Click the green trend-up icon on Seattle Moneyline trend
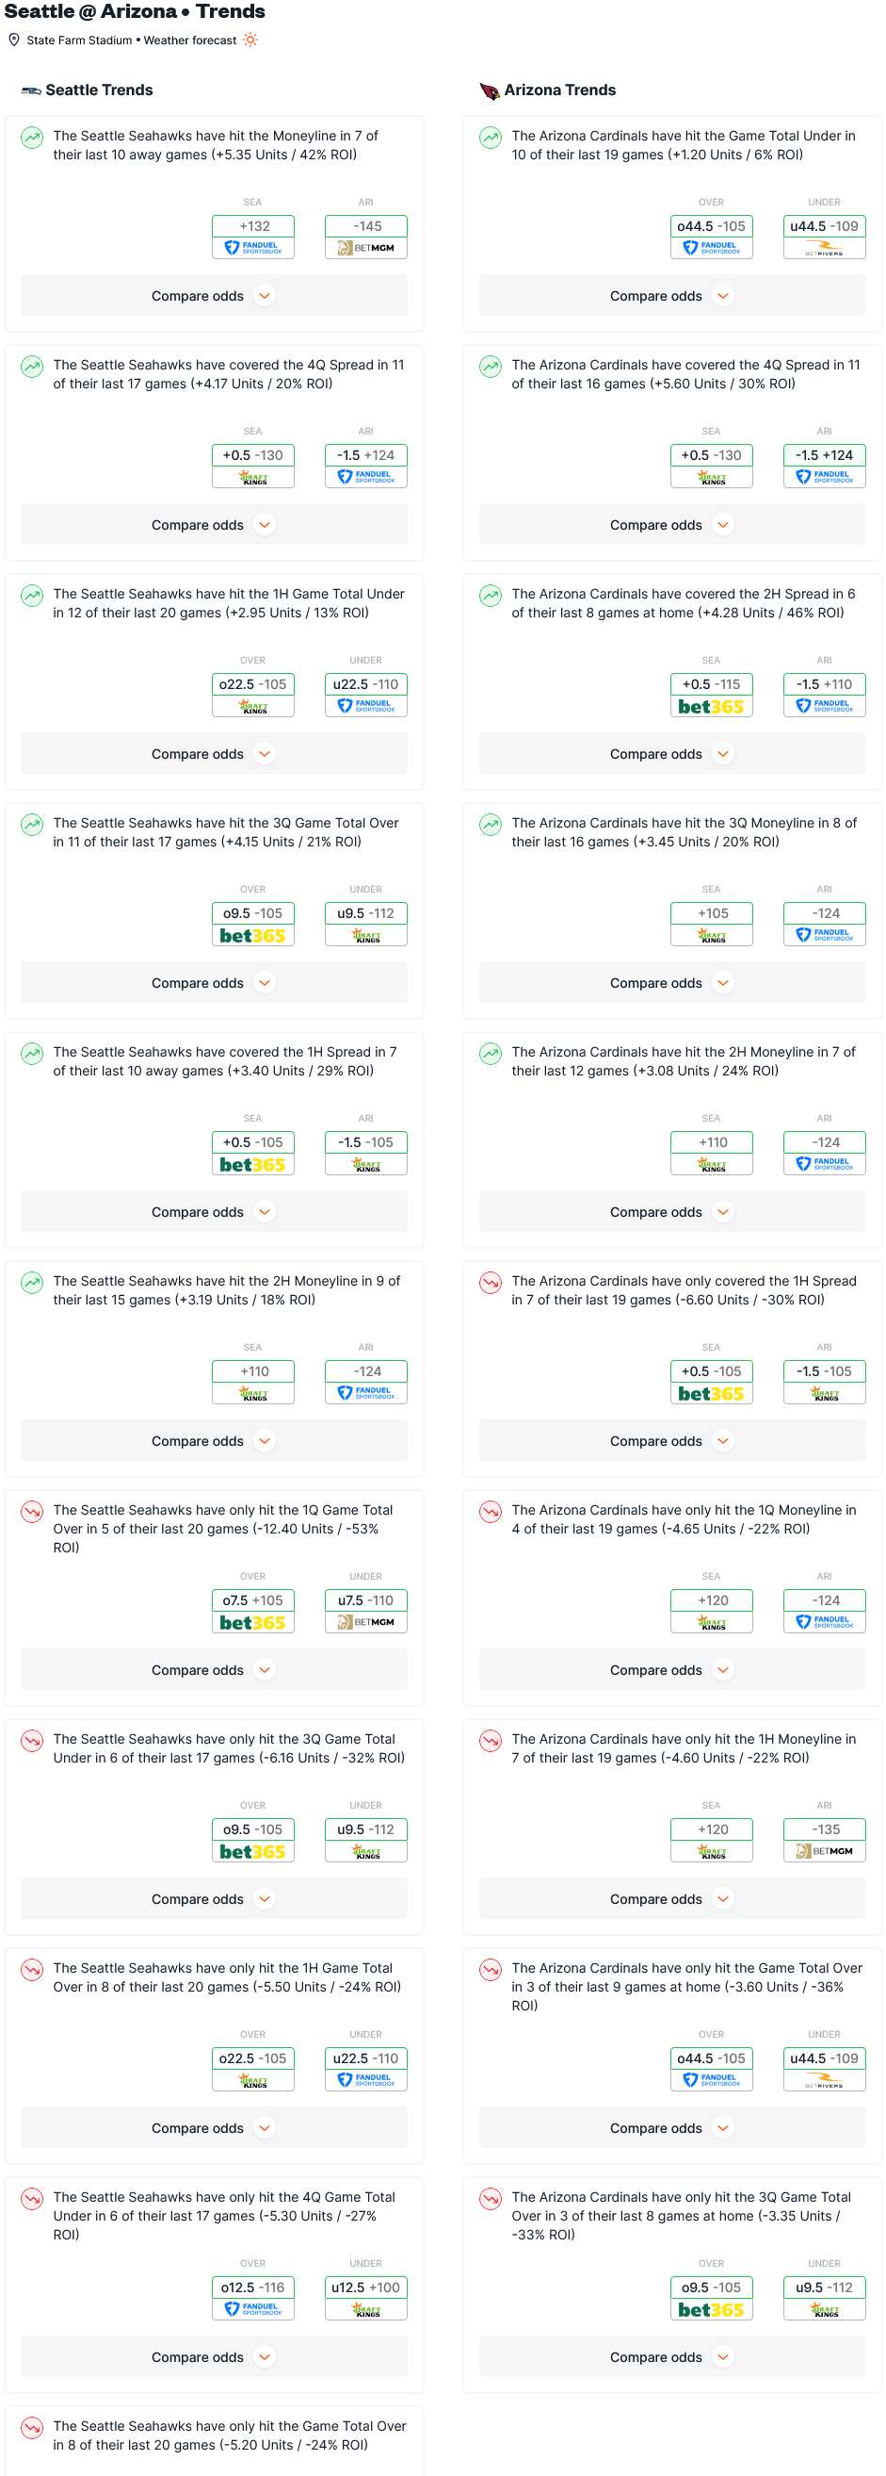 click(32, 138)
